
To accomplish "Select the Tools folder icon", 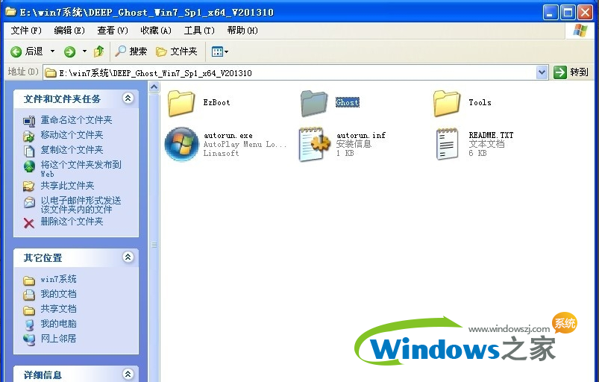I will tap(447, 103).
